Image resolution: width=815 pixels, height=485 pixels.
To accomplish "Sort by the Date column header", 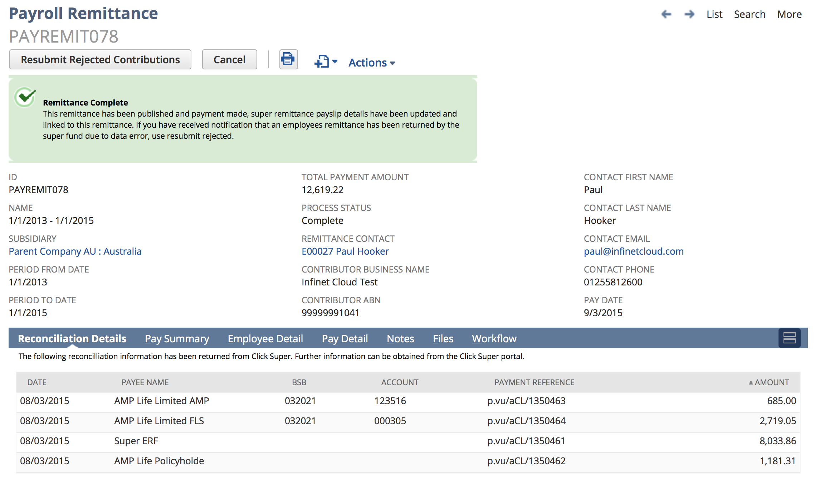I will pos(37,382).
